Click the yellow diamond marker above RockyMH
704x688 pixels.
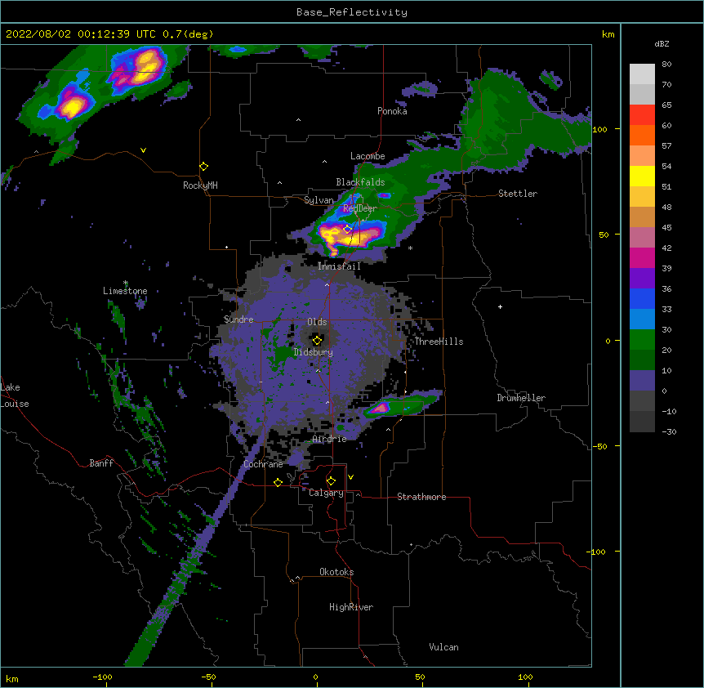[204, 167]
